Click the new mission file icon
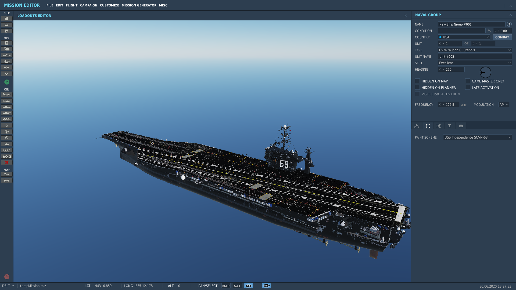Screen dimensions: 516x290 pos(7,19)
